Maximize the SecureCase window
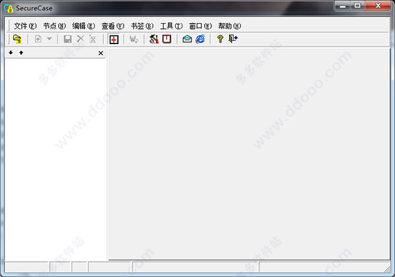The height and width of the screenshot is (277, 395). point(357,5)
